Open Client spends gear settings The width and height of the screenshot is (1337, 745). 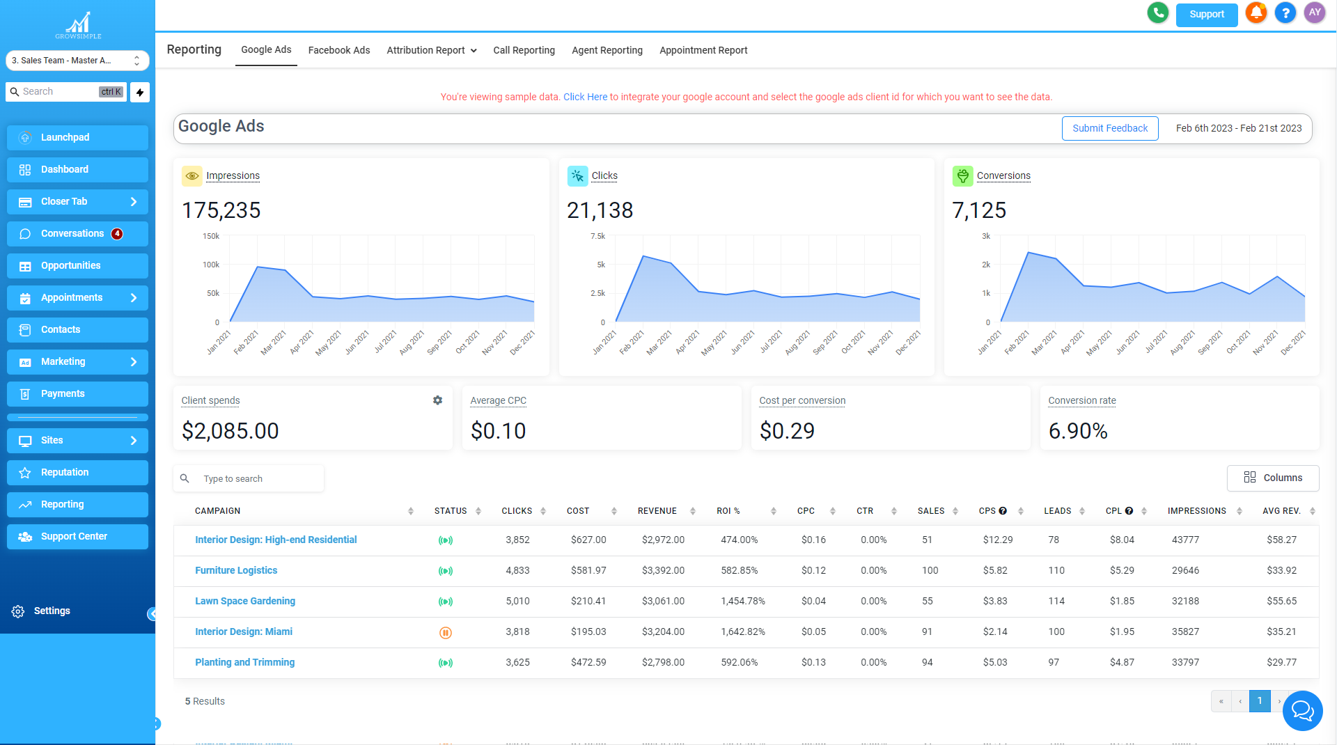tap(437, 400)
